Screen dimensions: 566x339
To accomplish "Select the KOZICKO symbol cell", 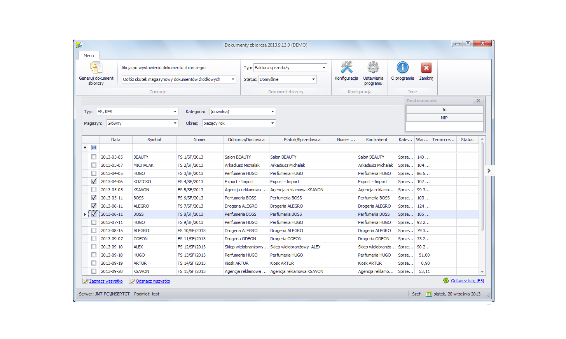I will 154,182.
